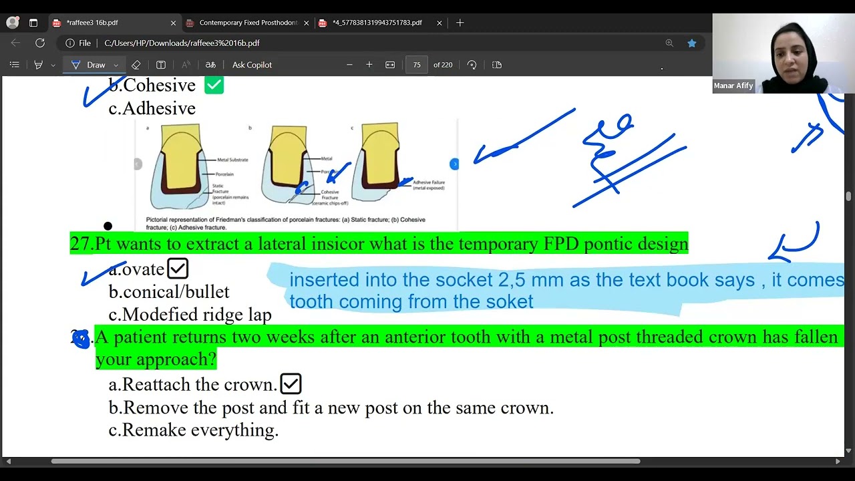Close the Contemporary Fixed Prosthodont tab
Screen dimensions: 855x481
pyautogui.click(x=307, y=23)
